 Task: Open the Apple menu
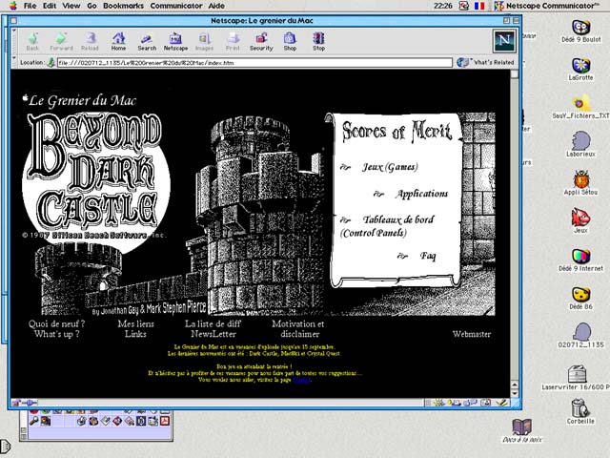(12, 6)
